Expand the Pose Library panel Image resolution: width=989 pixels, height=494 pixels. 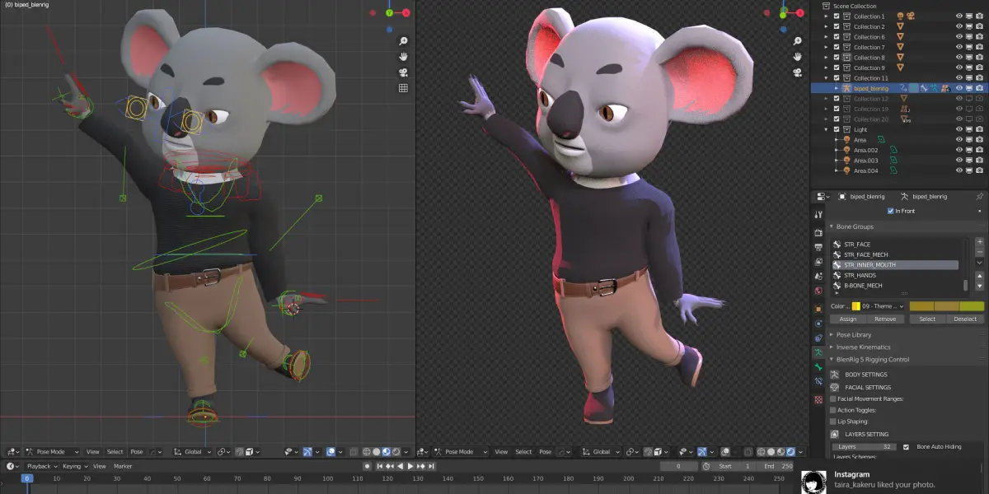pyautogui.click(x=854, y=335)
